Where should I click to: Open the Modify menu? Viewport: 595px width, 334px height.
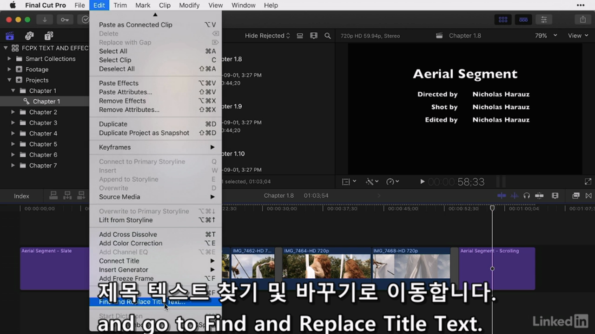point(189,5)
